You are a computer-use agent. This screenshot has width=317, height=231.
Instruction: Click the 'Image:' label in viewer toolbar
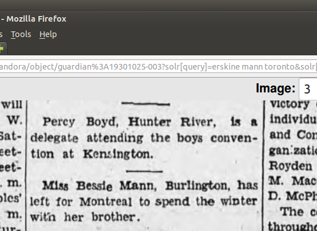tap(275, 88)
